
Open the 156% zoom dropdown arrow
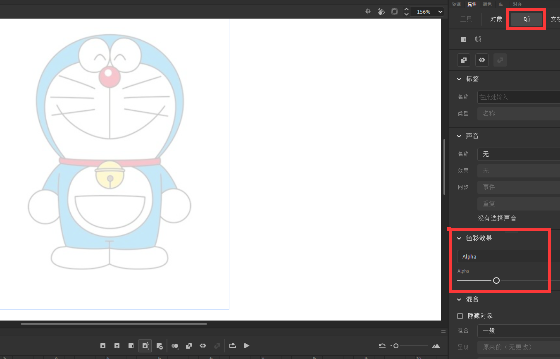pyautogui.click(x=440, y=12)
